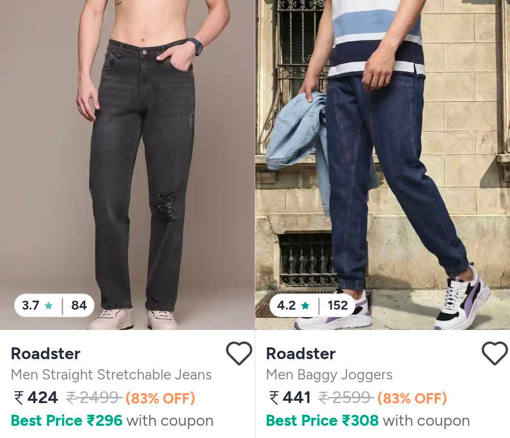510x438 pixels.
Task: Open the grey straight jeans product image
Action: point(127,165)
